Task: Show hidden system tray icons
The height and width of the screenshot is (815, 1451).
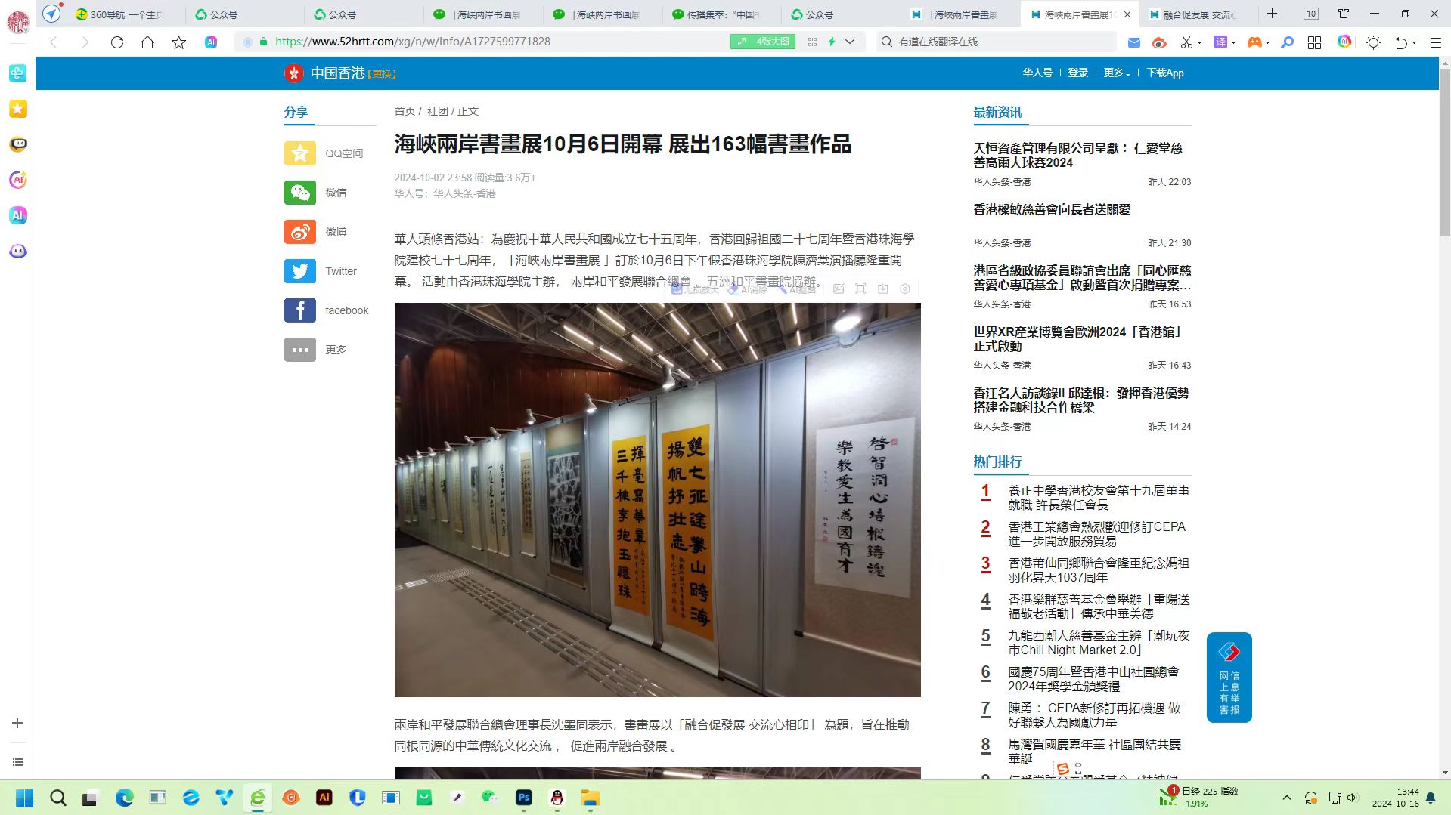Action: [1286, 798]
